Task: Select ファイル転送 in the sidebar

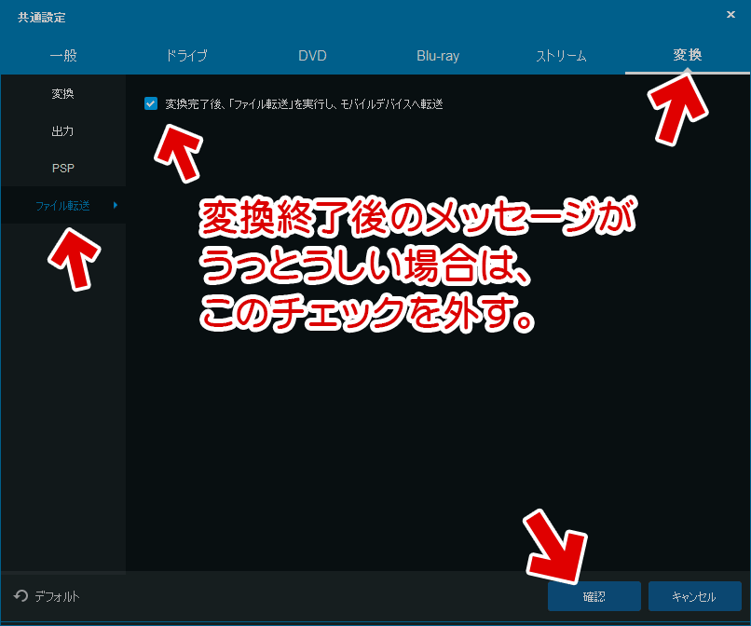Action: (62, 206)
